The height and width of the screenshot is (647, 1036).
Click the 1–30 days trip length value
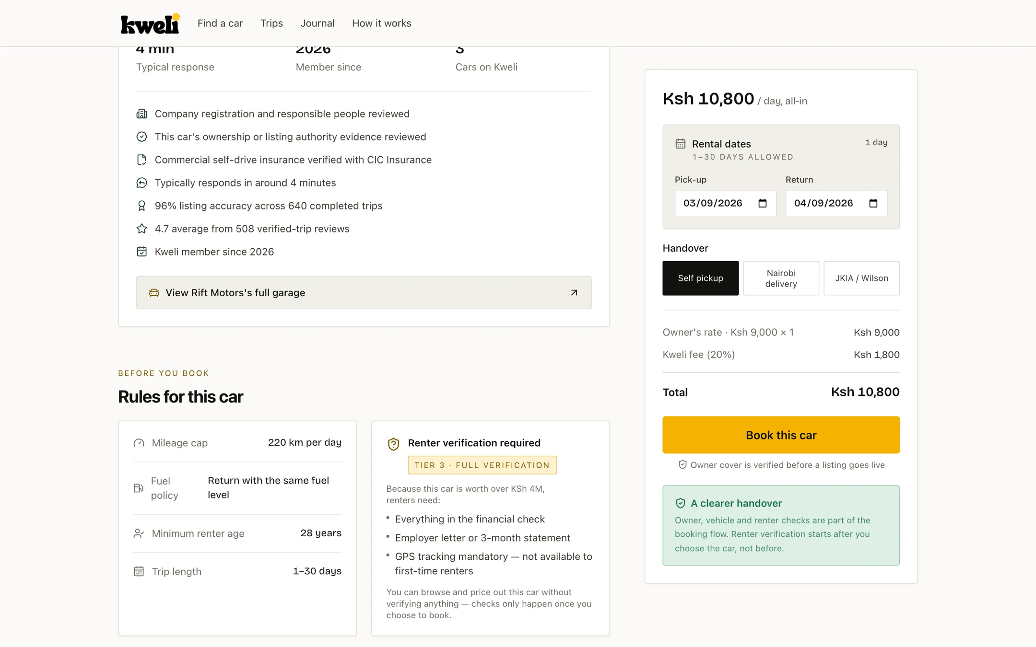coord(317,571)
